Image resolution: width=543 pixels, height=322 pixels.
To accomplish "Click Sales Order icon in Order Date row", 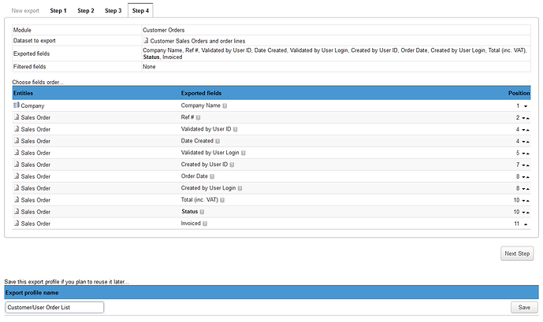I will [17, 176].
